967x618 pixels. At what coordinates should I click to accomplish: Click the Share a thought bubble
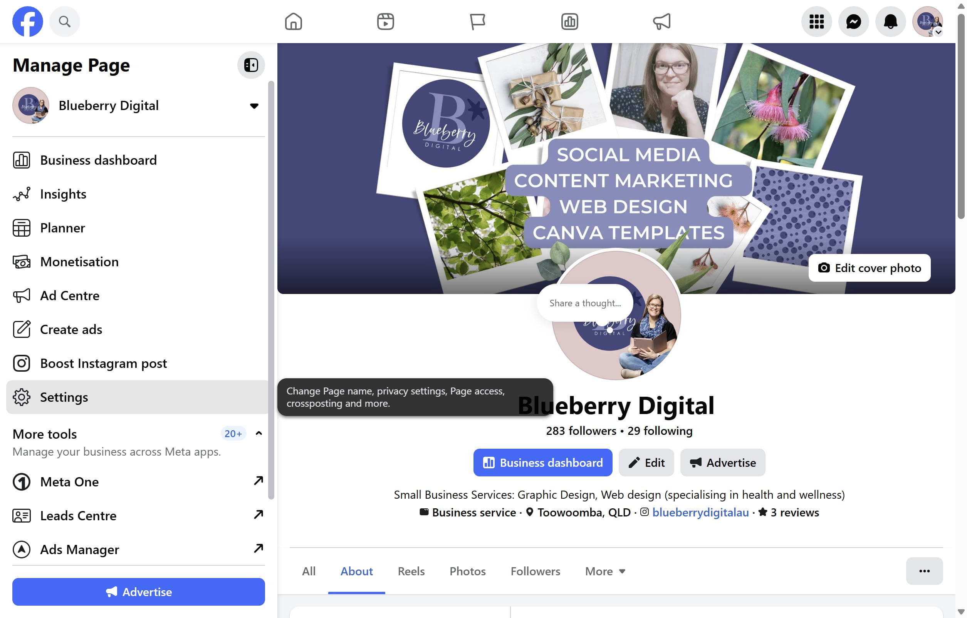(585, 303)
